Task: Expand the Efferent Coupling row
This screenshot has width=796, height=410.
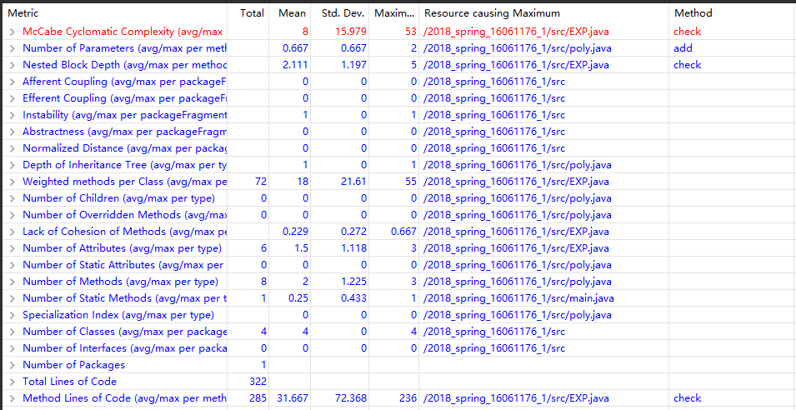Action: (13, 98)
